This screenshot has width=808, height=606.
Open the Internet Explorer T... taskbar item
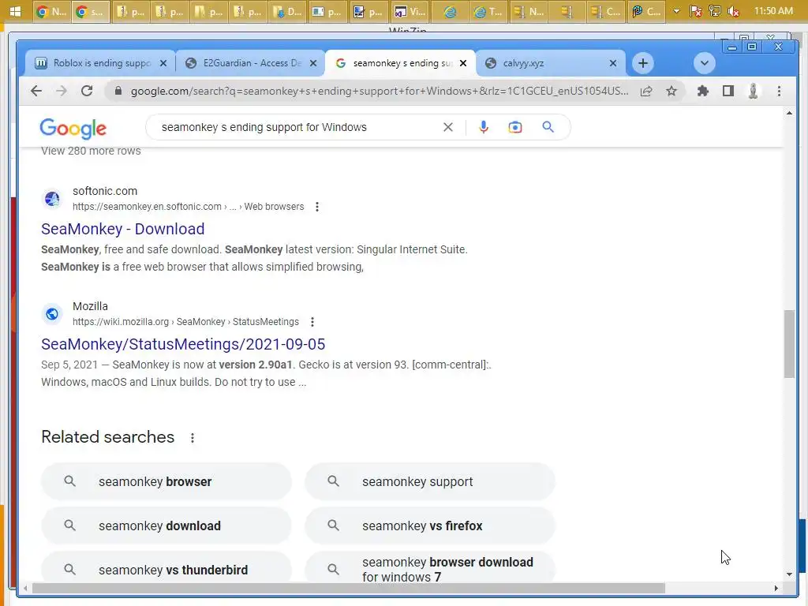[489, 11]
